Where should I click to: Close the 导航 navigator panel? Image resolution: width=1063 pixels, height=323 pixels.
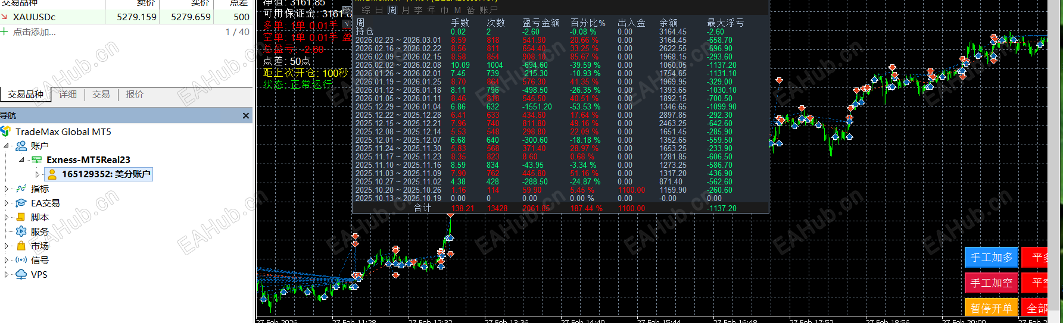246,115
